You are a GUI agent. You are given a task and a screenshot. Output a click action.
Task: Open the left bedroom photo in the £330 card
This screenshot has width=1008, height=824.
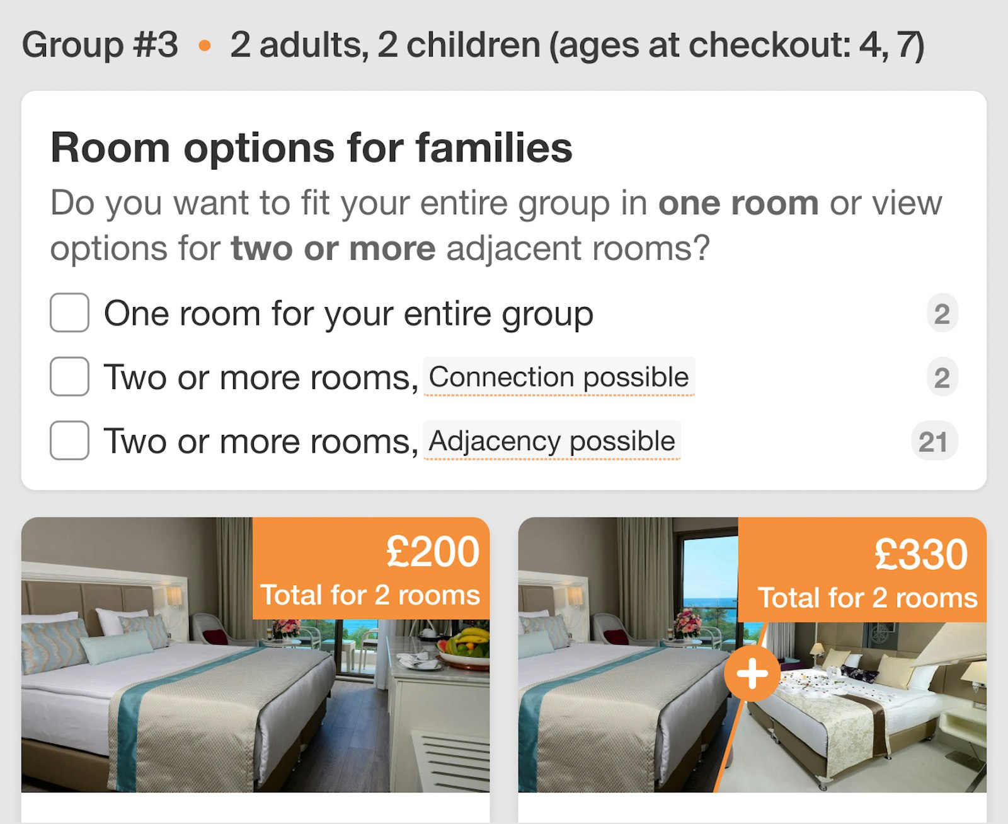(x=617, y=706)
